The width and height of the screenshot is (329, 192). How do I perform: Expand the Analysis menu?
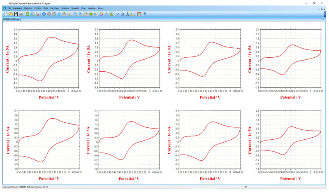[65, 8]
